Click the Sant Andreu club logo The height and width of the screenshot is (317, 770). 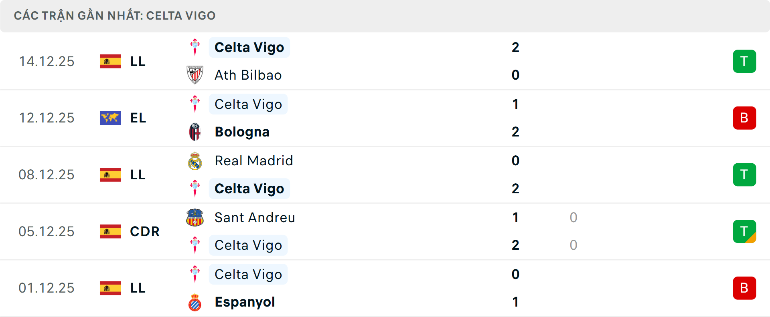click(195, 217)
